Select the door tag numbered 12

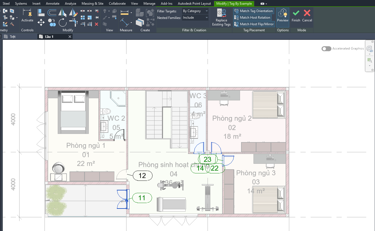142,176
